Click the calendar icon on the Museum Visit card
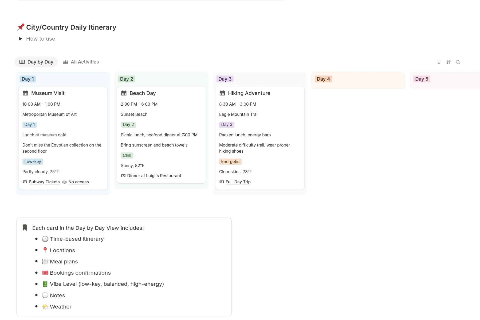480x320 pixels. [25, 93]
